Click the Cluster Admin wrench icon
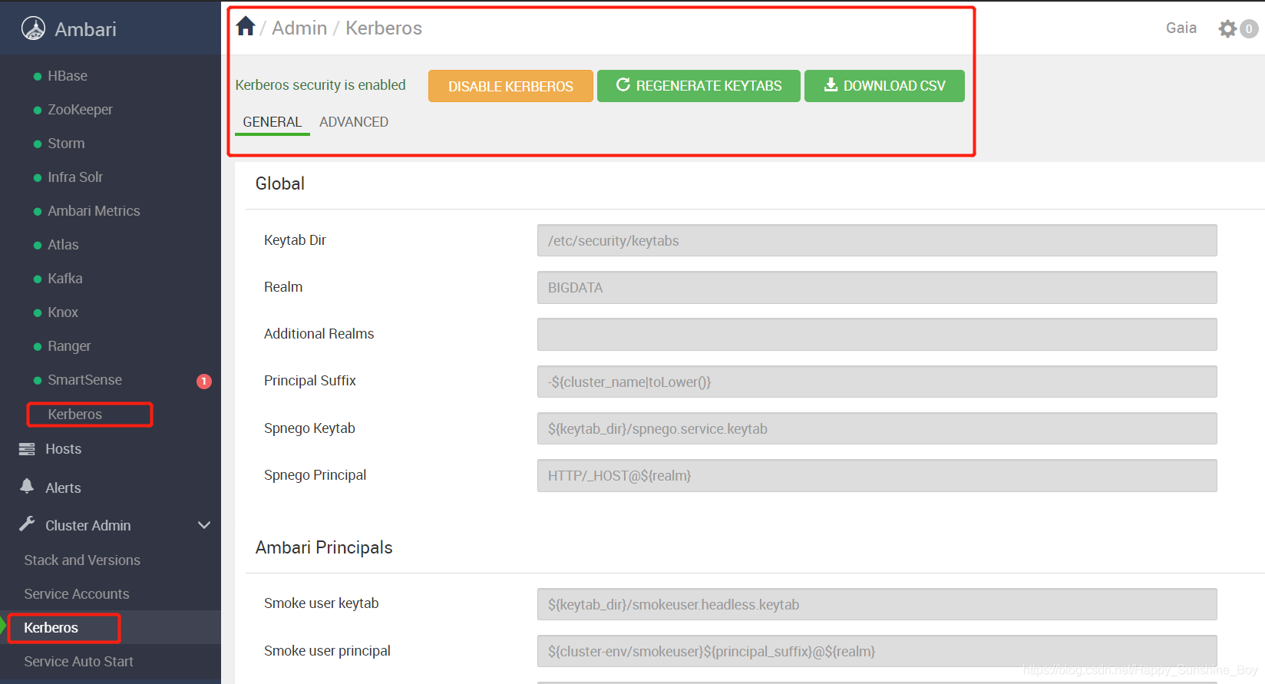1265x684 pixels. pyautogui.click(x=27, y=524)
